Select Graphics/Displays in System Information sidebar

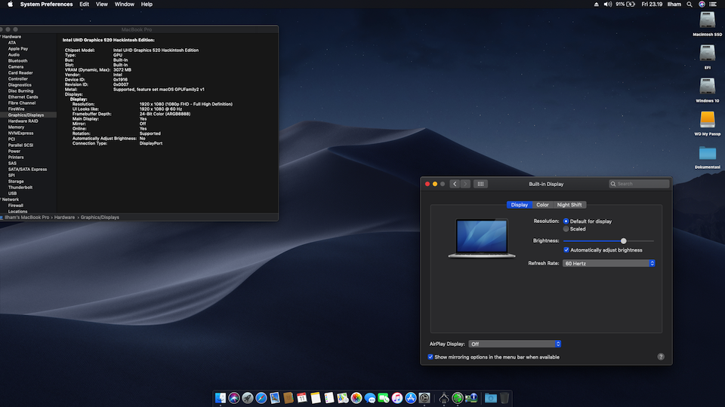26,115
